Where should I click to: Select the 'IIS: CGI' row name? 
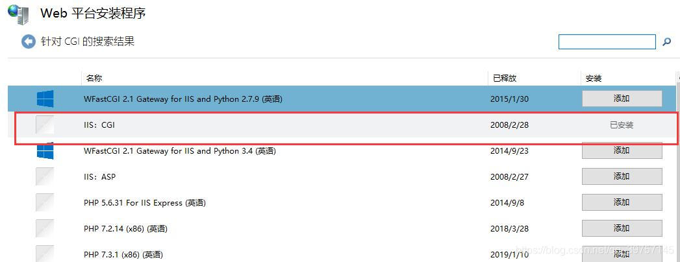coord(99,125)
